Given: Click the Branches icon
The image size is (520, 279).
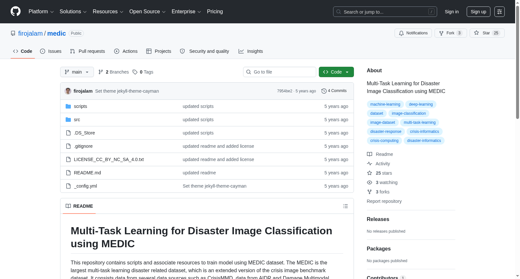Looking at the screenshot, I should click(101, 72).
